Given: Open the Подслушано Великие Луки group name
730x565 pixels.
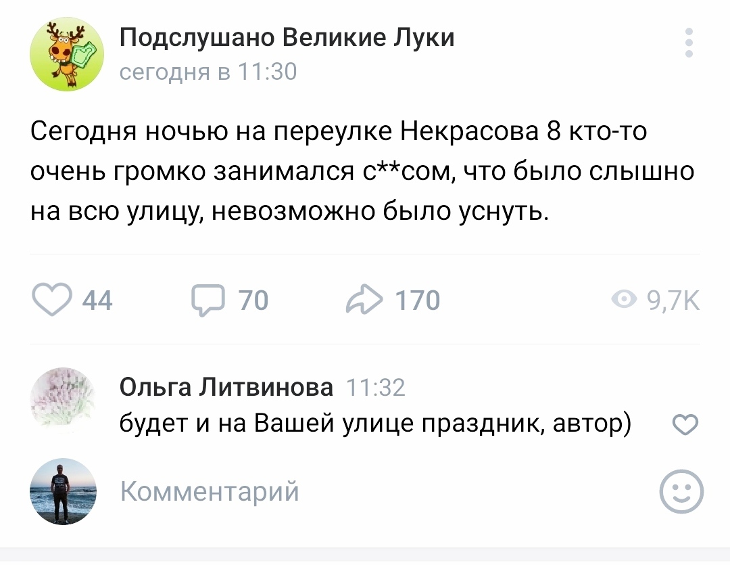Looking at the screenshot, I should pyautogui.click(x=287, y=37).
